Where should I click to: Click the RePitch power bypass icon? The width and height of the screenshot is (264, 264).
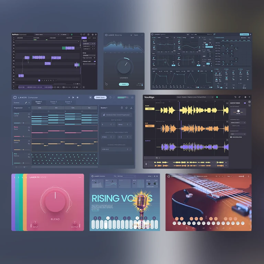point(92,34)
